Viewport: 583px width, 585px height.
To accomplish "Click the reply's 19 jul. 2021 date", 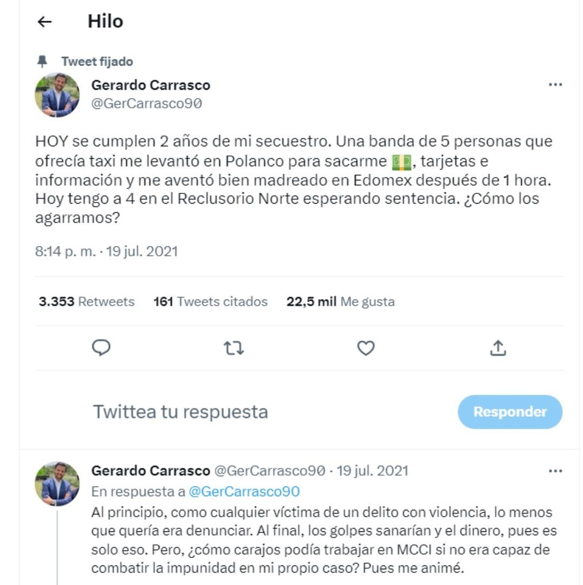I will click(372, 471).
